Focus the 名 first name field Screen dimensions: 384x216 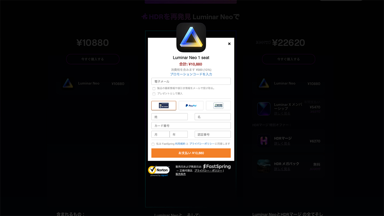coord(212,117)
